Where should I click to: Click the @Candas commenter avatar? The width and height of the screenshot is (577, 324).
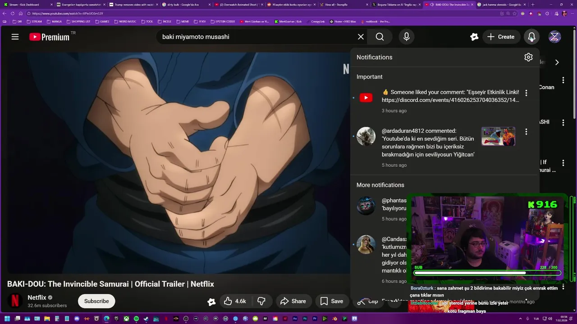pos(366,244)
